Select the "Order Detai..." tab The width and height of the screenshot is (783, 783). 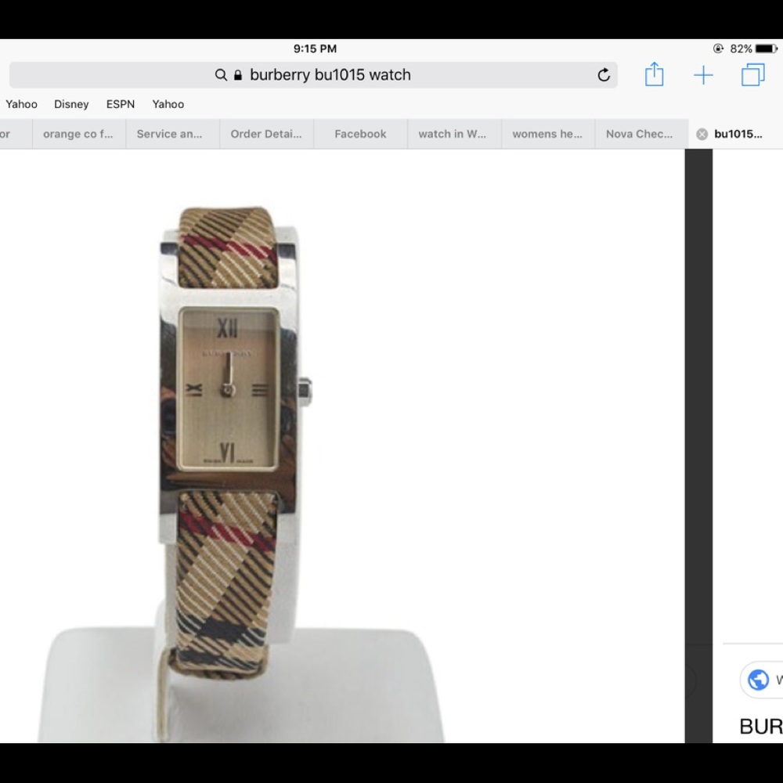pyautogui.click(x=266, y=134)
